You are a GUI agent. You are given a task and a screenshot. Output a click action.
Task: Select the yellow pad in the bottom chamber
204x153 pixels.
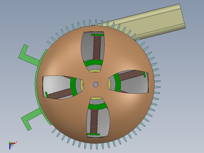(96, 98)
